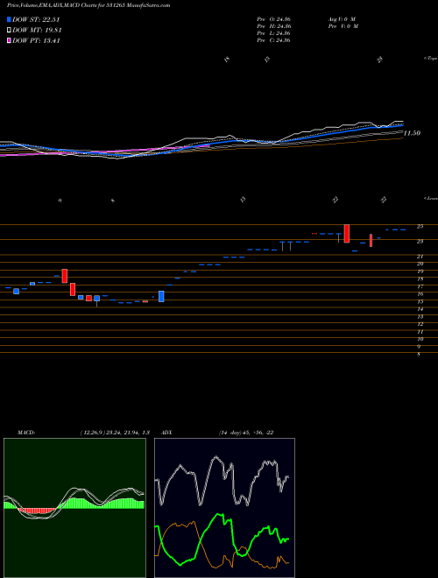Select the 'Pre C: 24.36' value
Image resolution: width=438 pixels, height=578 pixels.
pos(273,40)
